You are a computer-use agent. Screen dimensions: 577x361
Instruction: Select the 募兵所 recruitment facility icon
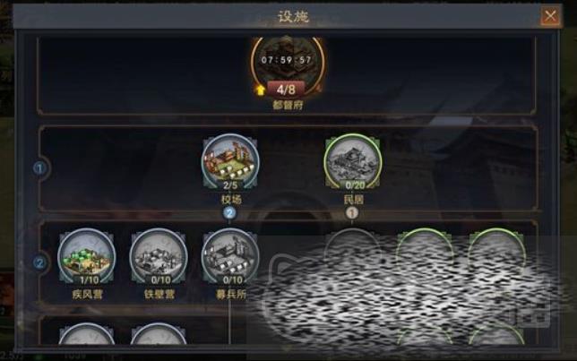point(230,257)
